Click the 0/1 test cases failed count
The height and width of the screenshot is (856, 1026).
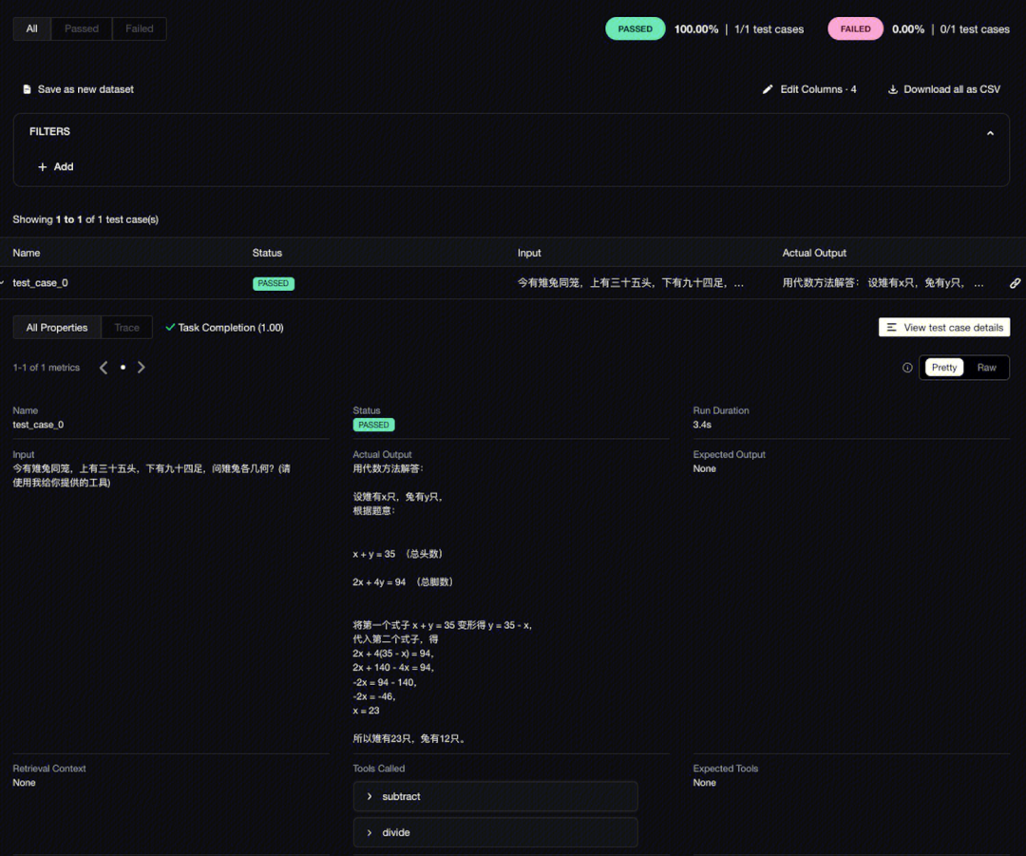(x=975, y=29)
